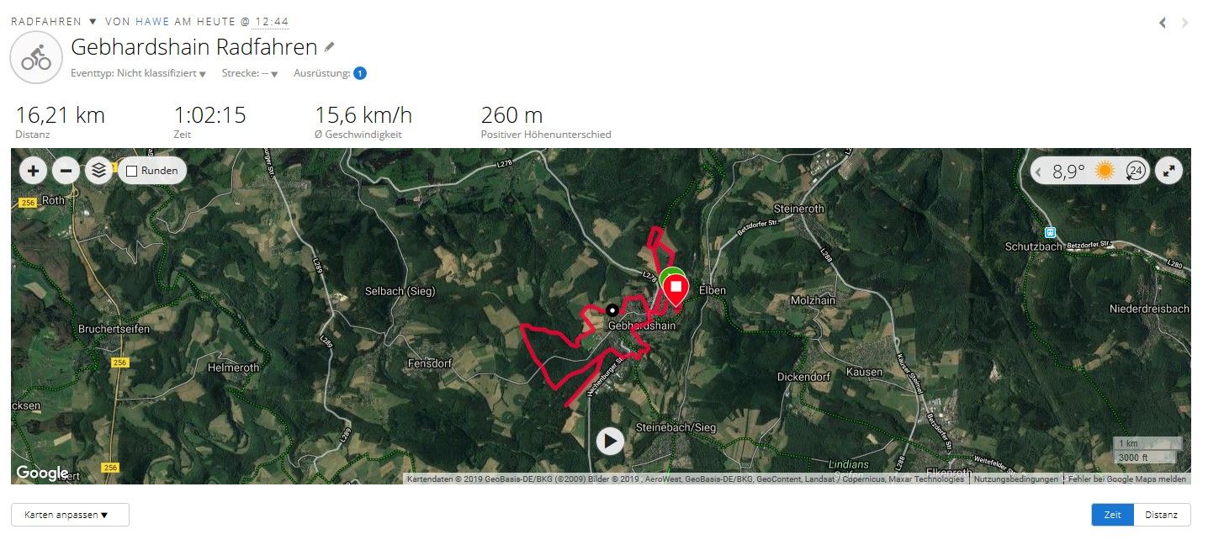Screen dimensions: 1208x545
Task: Open the map layers selector
Action: (98, 172)
